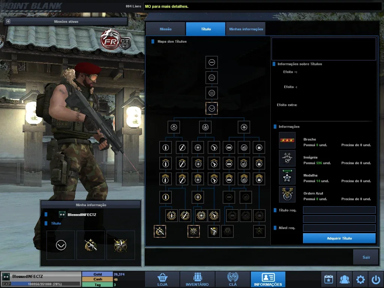
Task: Click the equipped rifle medal title slot
Action: (91, 245)
